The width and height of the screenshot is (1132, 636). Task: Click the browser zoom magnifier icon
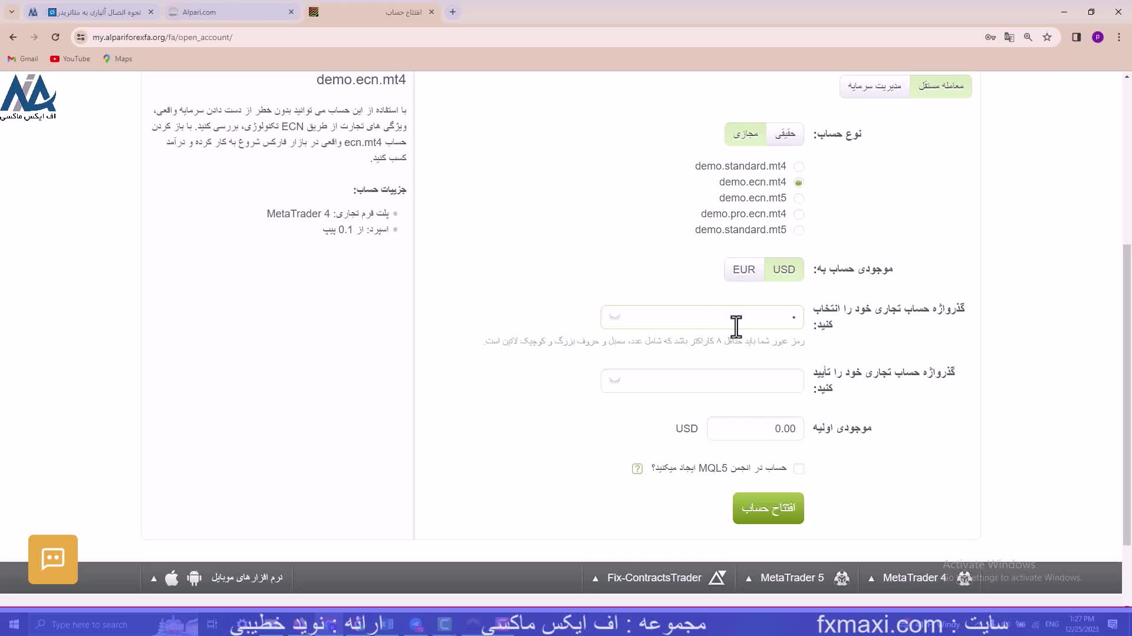pyautogui.click(x=1028, y=37)
